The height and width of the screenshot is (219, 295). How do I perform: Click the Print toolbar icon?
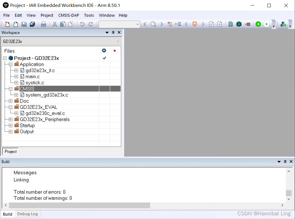43,24
